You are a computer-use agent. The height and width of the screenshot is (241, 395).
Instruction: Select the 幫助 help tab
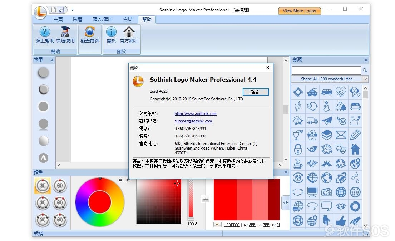click(x=147, y=19)
